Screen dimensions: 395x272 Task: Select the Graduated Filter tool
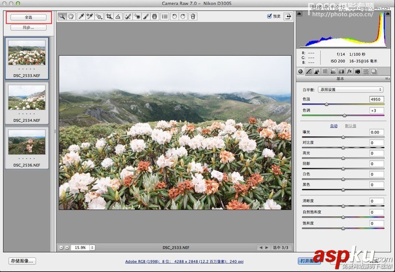pos(155,17)
